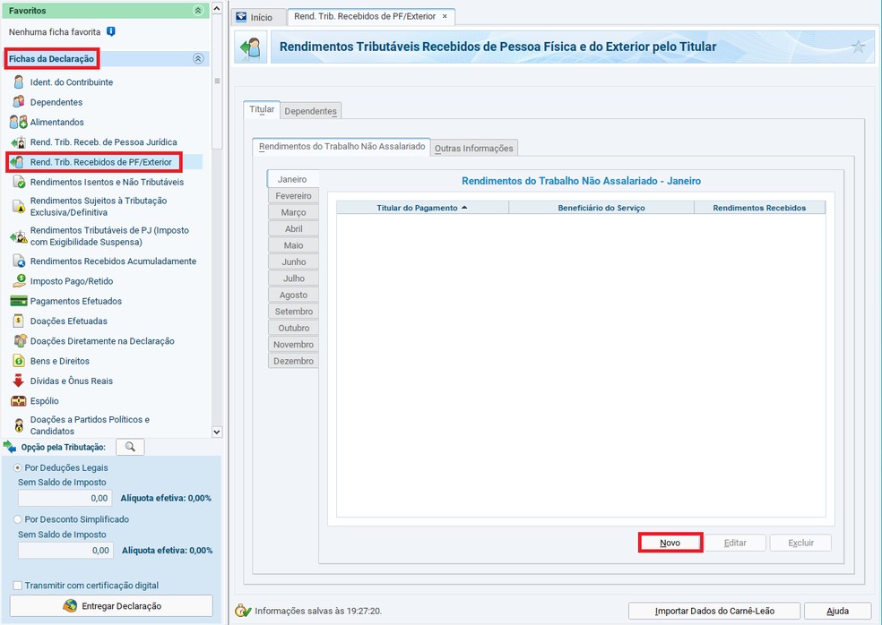882x625 pixels.
Task: Click the magnifier icon beside Opção pela Tributação
Action: [x=130, y=447]
